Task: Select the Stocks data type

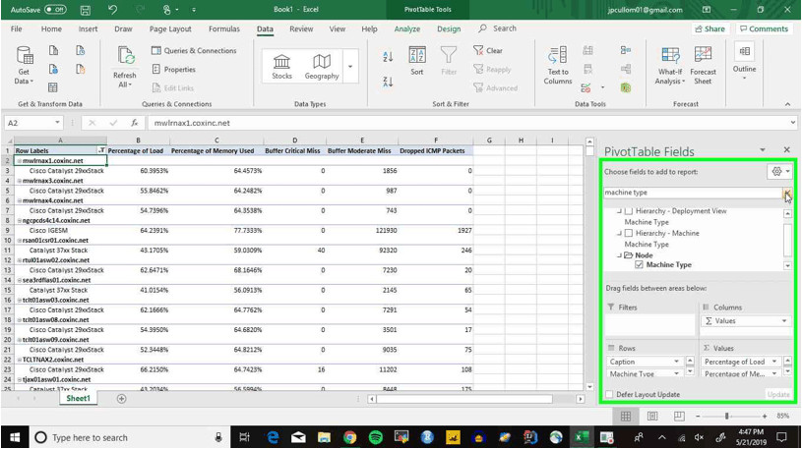Action: click(x=281, y=67)
